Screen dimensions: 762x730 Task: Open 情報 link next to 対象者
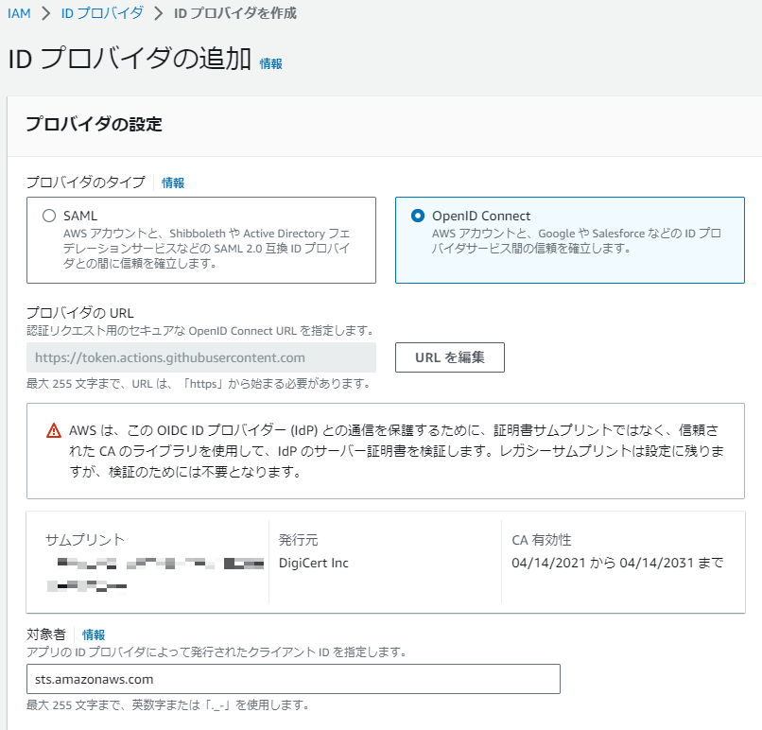[94, 634]
